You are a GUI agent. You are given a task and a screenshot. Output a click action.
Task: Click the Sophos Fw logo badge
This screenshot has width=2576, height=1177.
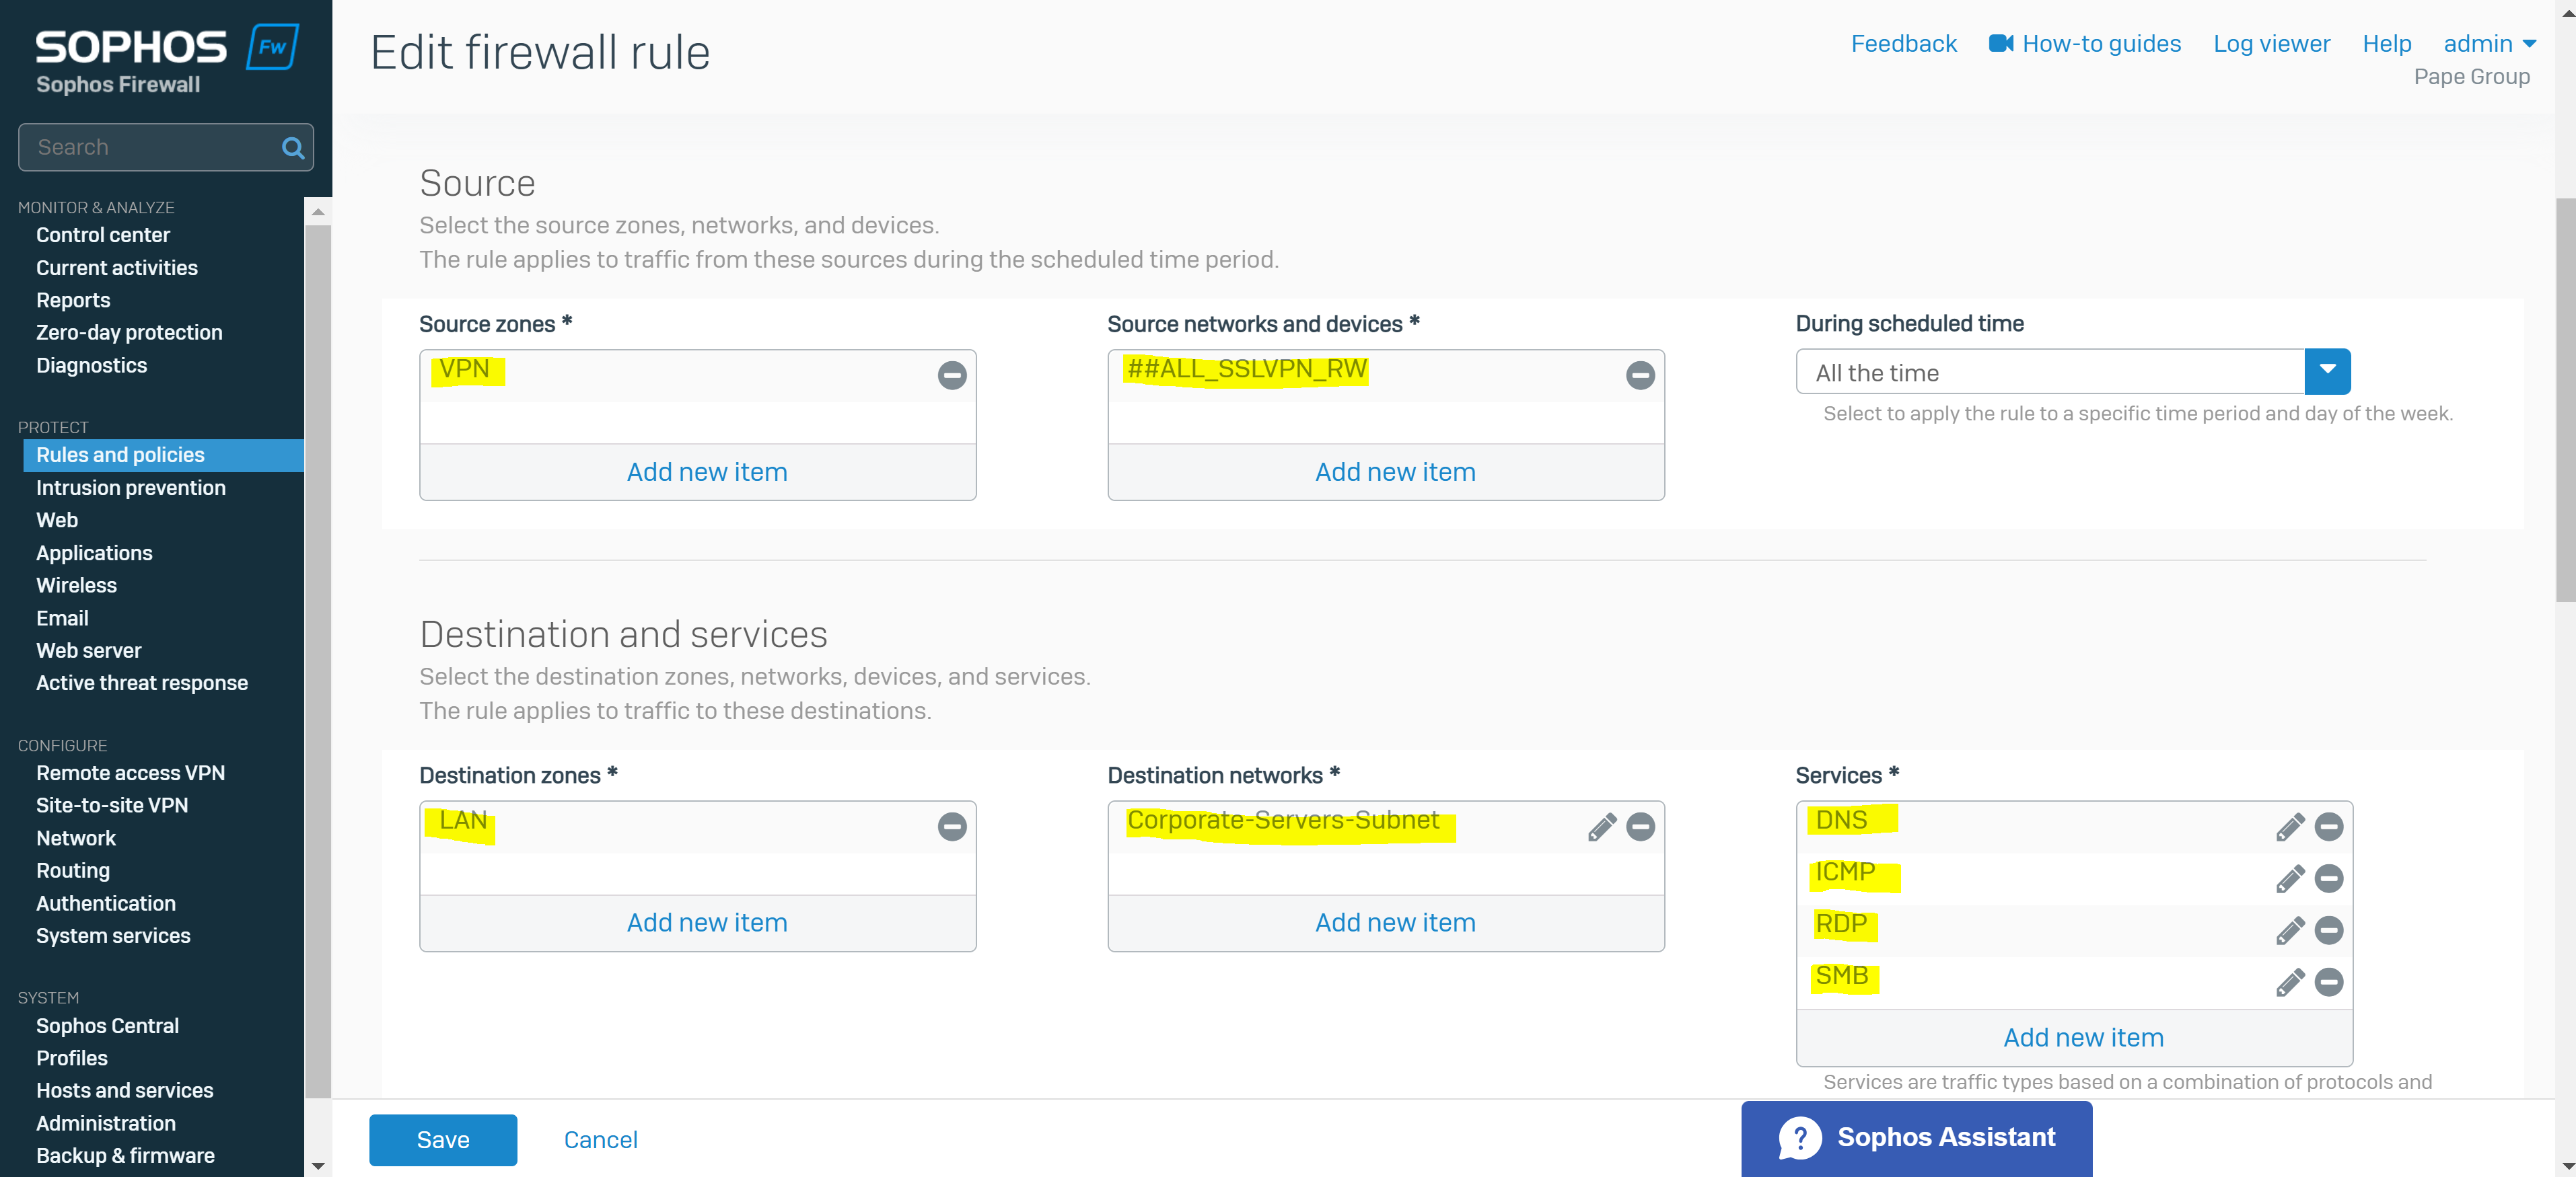(272, 46)
